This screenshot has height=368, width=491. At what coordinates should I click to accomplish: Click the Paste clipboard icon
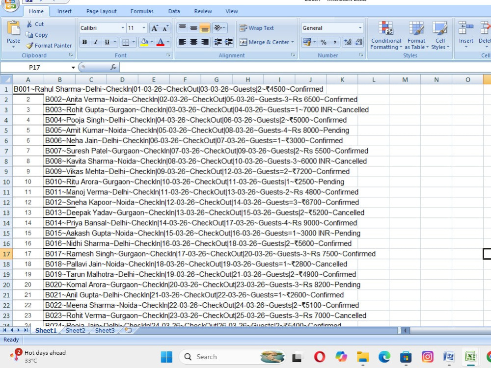[13, 29]
